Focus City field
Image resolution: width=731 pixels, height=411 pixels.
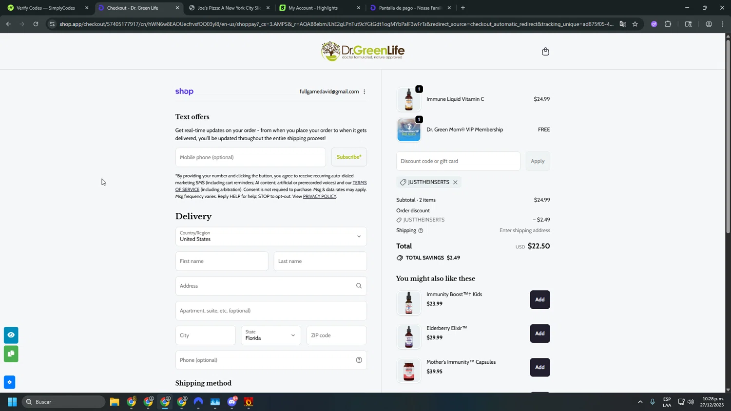205,335
